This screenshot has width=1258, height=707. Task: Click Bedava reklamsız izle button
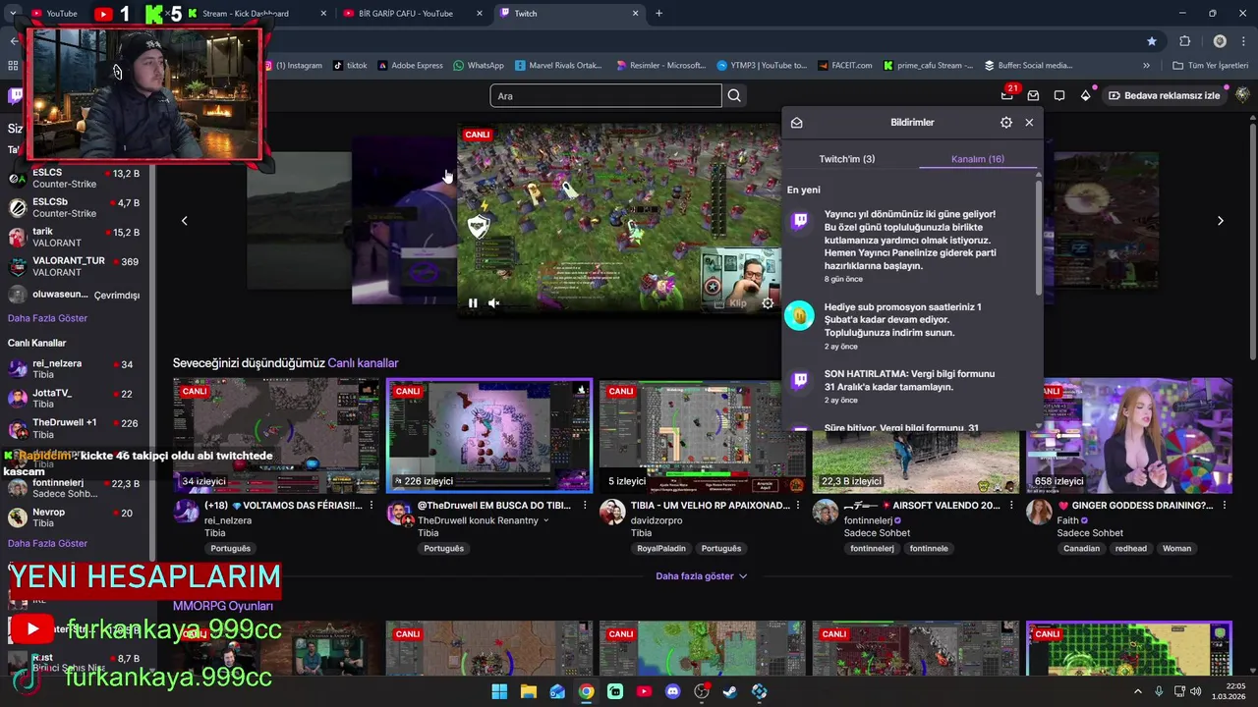[x=1165, y=95]
